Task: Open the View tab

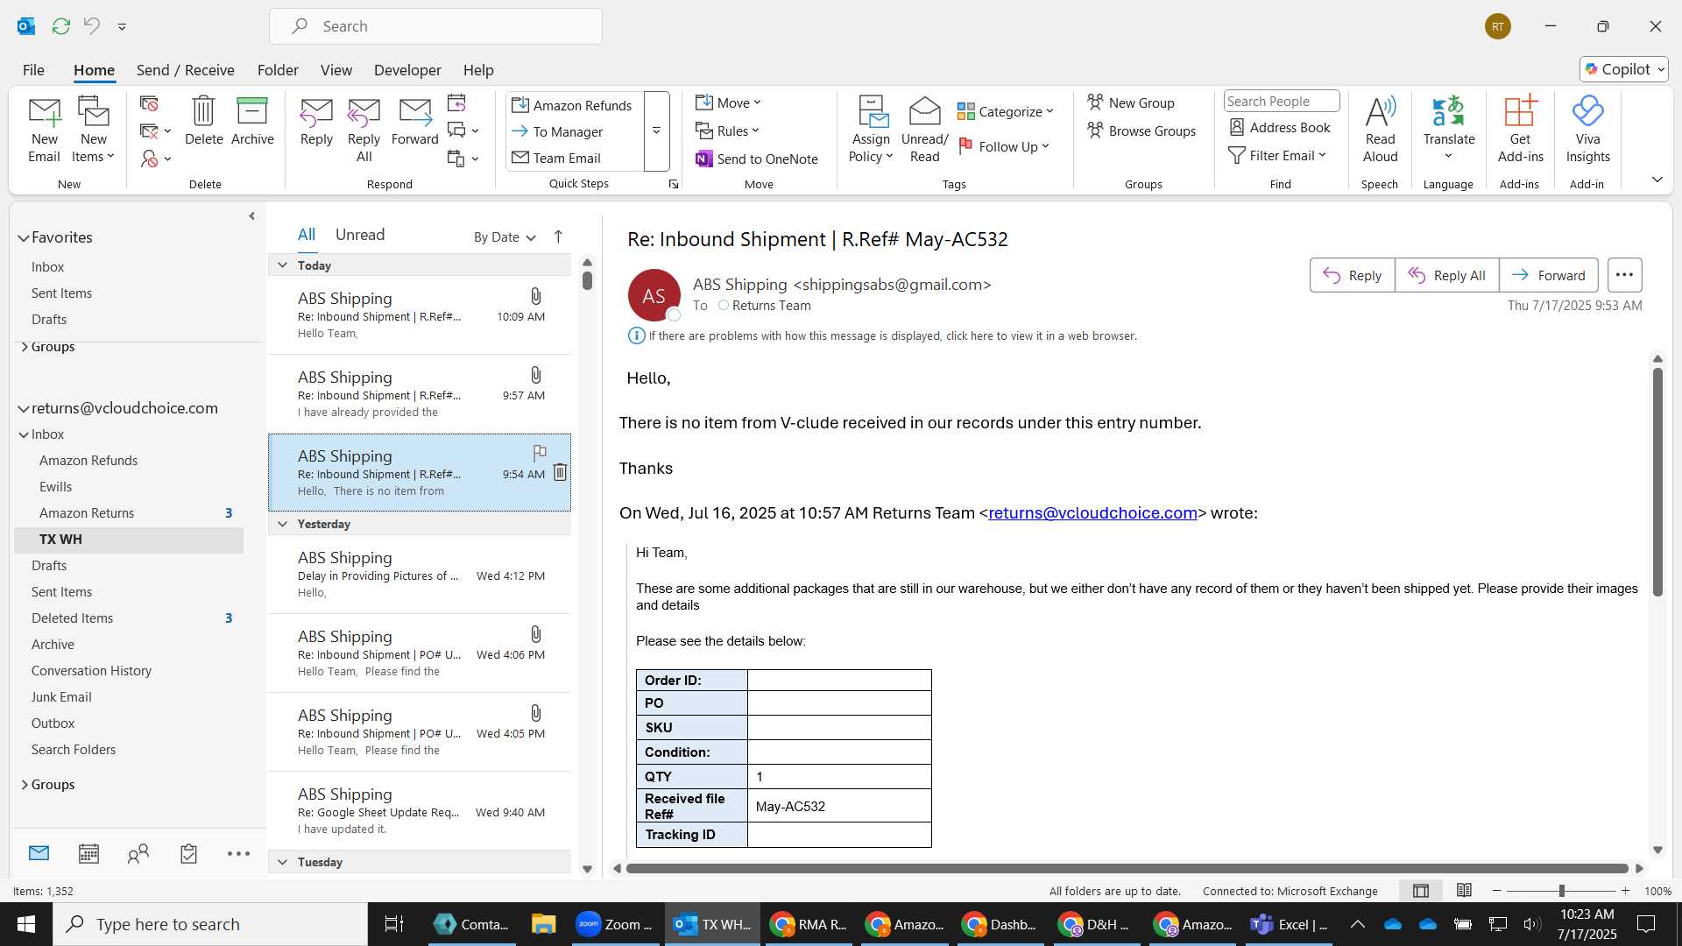Action: tap(336, 70)
